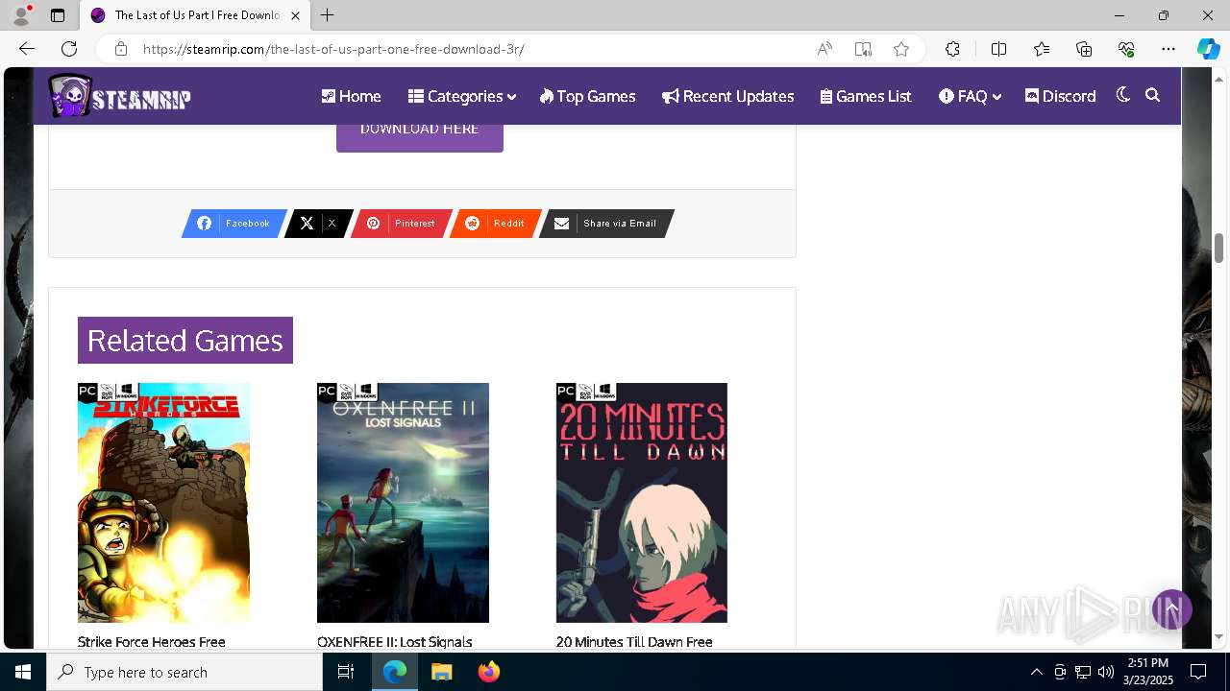This screenshot has height=691, width=1230.
Task: Open OXENFREE II Lost Signals cover
Action: coord(403,503)
